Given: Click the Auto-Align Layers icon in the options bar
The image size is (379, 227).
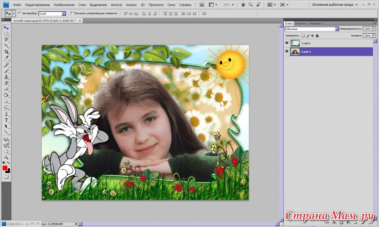Looking at the screenshot, I should 204,14.
